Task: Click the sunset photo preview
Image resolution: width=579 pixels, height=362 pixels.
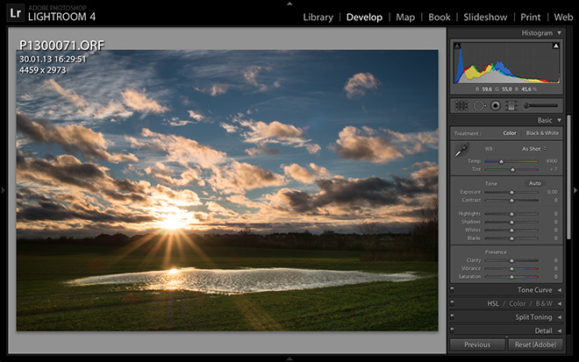Action: [226, 189]
